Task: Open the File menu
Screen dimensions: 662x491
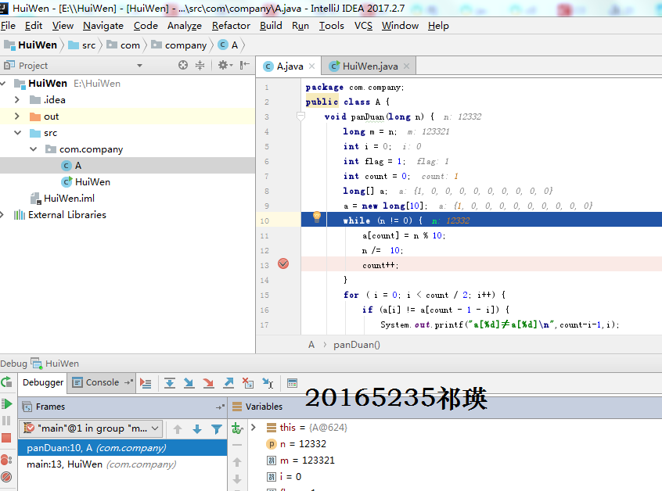Action: 8,26
